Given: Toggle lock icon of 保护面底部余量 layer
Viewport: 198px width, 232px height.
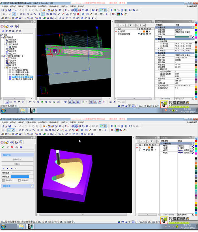Looking at the screenshot, I should [141, 34].
